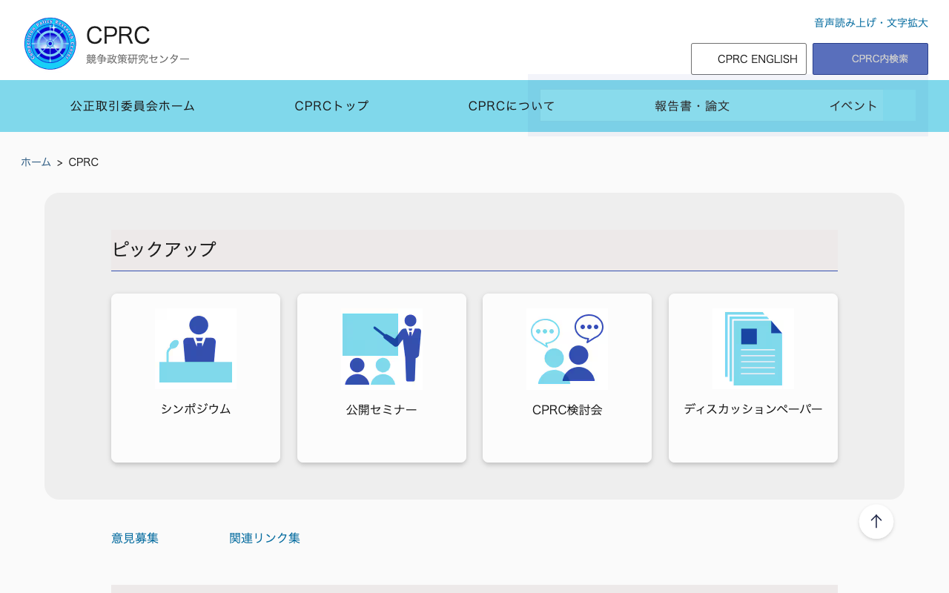949x593 pixels.
Task: Open the CPRC検討会 discussion bubbles icon
Action: point(567,349)
